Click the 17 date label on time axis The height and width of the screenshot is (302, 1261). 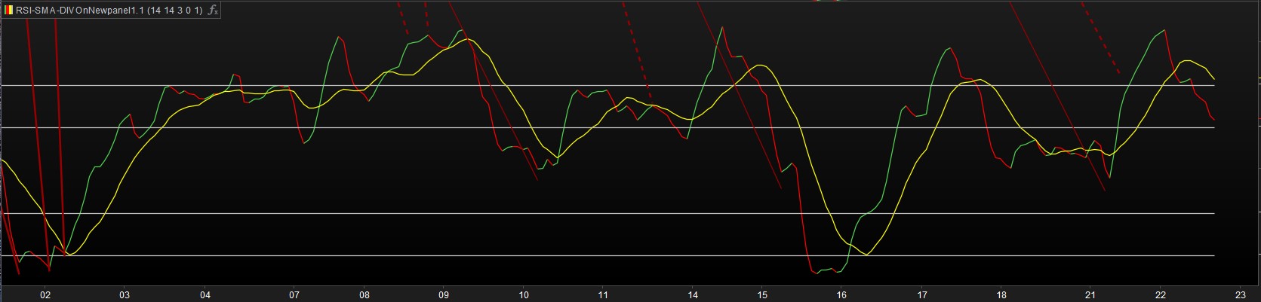pos(922,295)
